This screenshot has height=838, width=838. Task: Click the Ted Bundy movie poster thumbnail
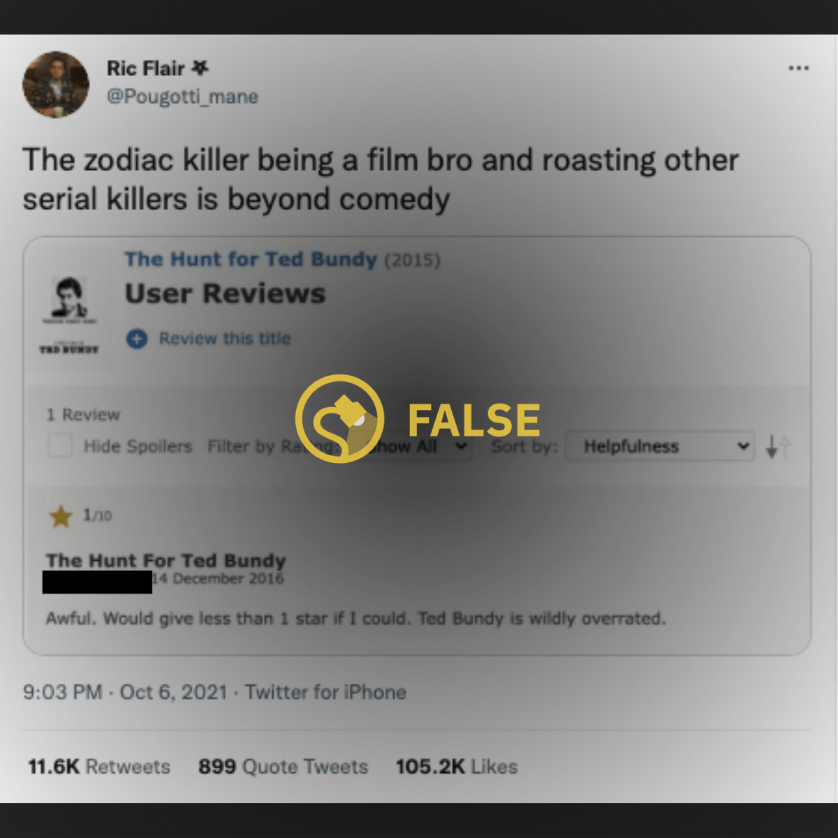(x=69, y=315)
